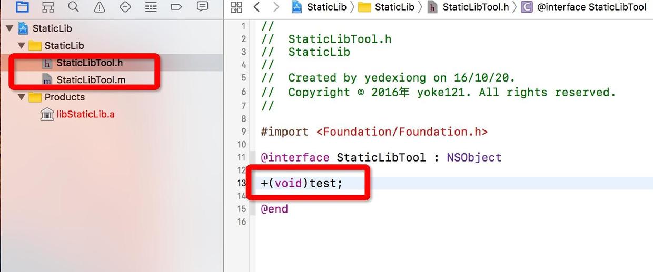Image resolution: width=653 pixels, height=272 pixels.
Task: Show the Breakpoint navigator
Action: [x=177, y=7]
